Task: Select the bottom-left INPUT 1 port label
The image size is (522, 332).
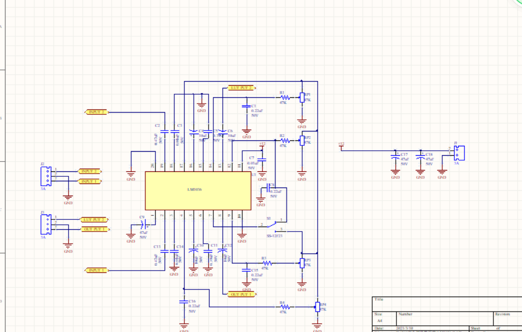Action: pyautogui.click(x=97, y=270)
